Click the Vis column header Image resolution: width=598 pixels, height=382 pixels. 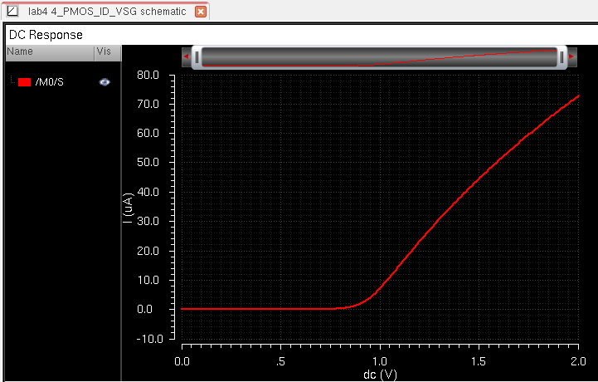[105, 51]
